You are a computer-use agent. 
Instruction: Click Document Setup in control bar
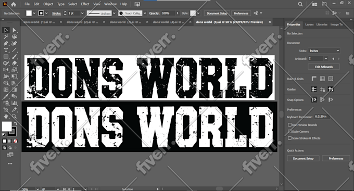click(217, 14)
